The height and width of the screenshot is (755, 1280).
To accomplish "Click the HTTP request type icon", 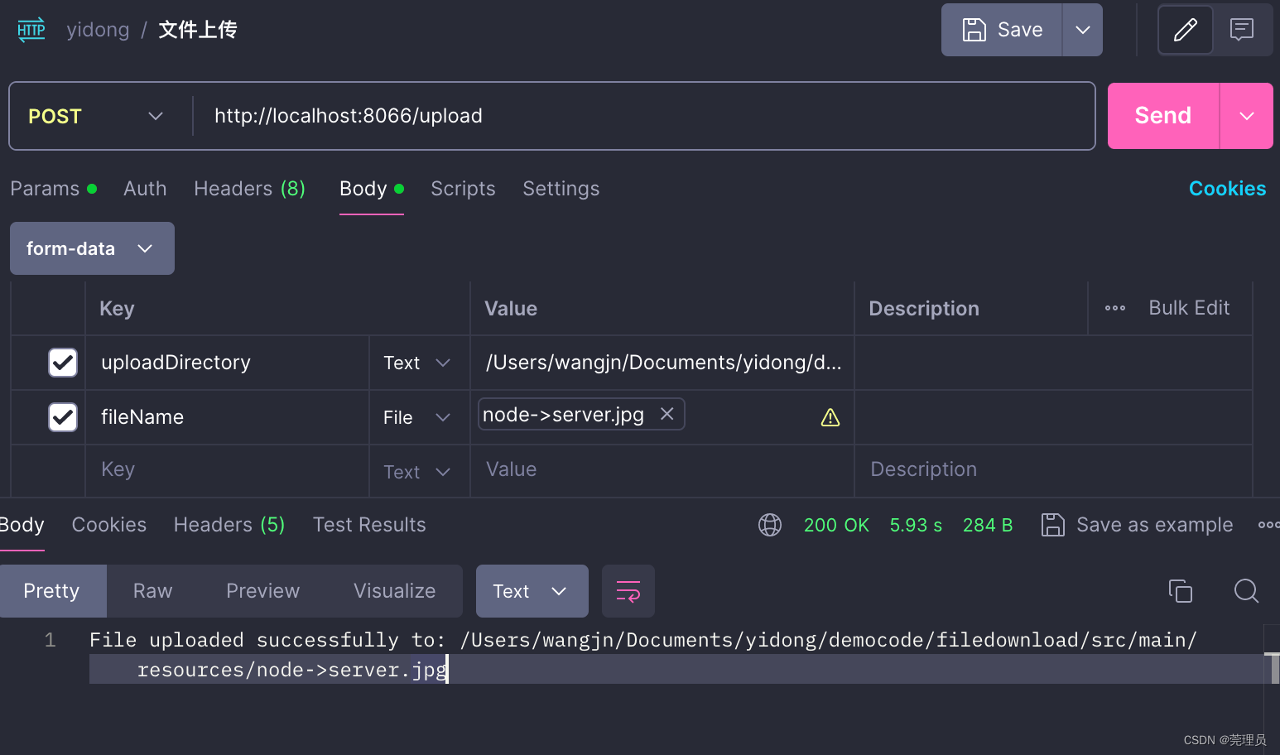I will click(x=31, y=30).
